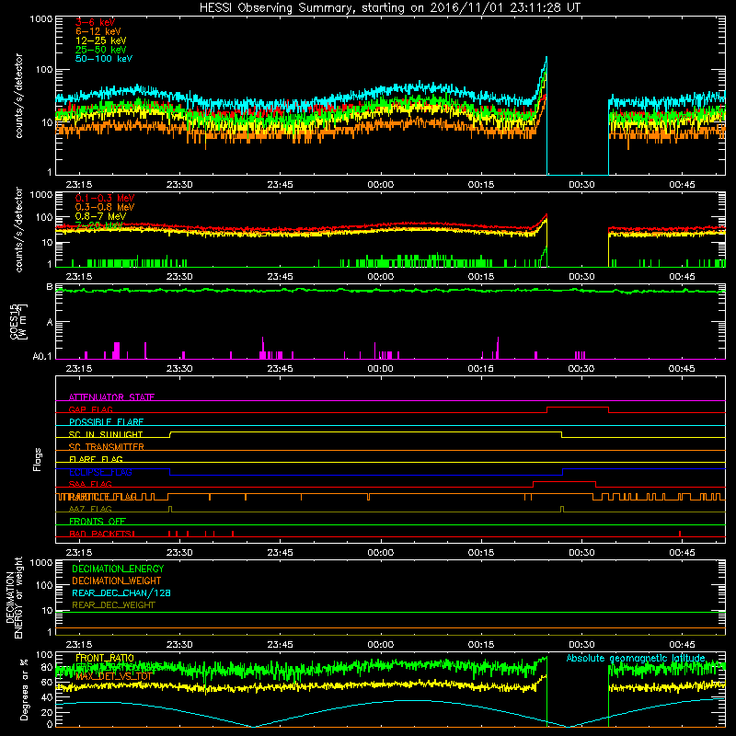
Task: Select the "MAX_DET_VS_TOT" legend label
Action: pos(113,676)
